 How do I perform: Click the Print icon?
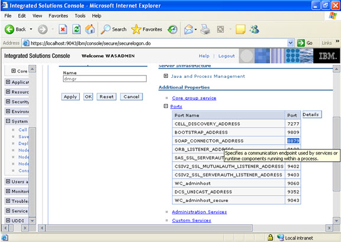pos(205,30)
